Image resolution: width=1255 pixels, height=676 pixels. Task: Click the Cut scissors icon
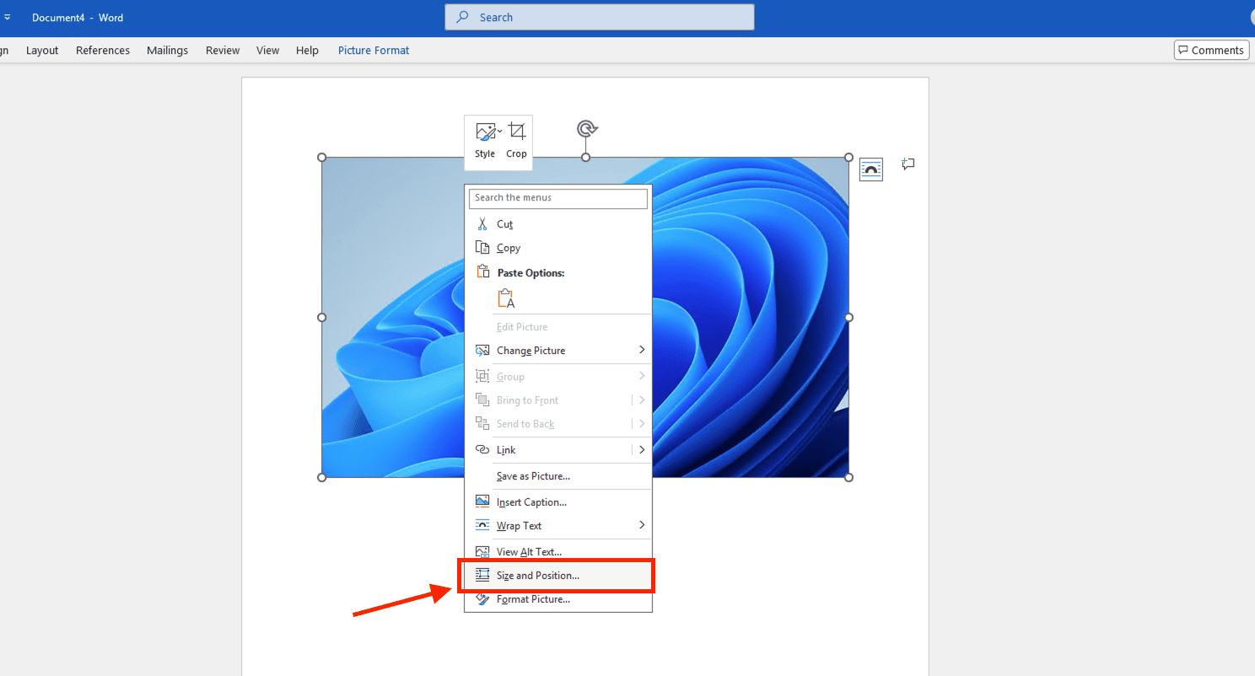tap(482, 224)
